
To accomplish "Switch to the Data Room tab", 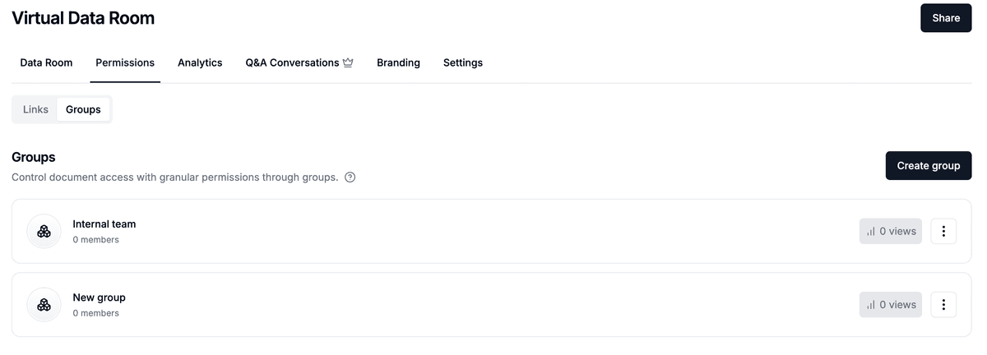I will 46,62.
